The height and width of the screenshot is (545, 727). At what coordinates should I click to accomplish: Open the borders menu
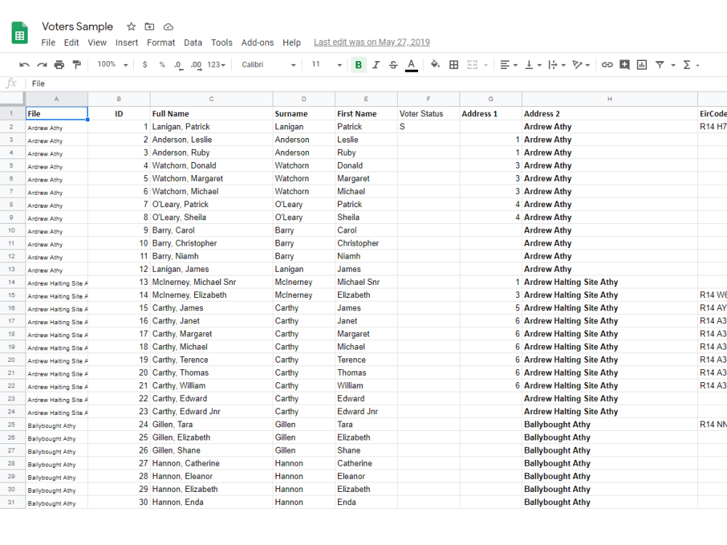tap(454, 65)
